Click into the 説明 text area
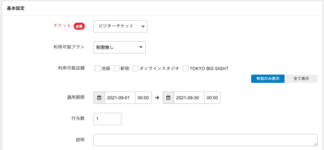This screenshot has height=150, width=324. (205, 140)
